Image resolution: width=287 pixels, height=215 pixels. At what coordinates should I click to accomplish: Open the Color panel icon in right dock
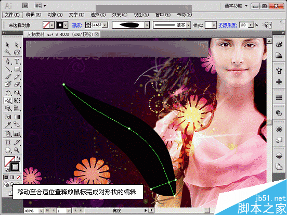(x=279, y=45)
